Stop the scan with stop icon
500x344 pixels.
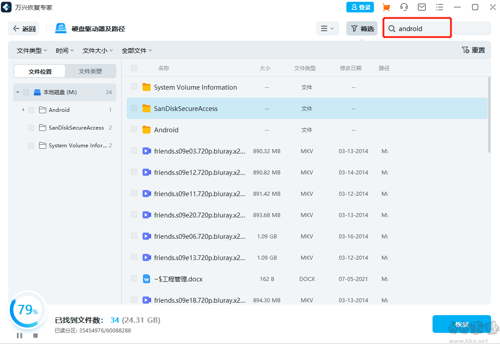(36, 336)
